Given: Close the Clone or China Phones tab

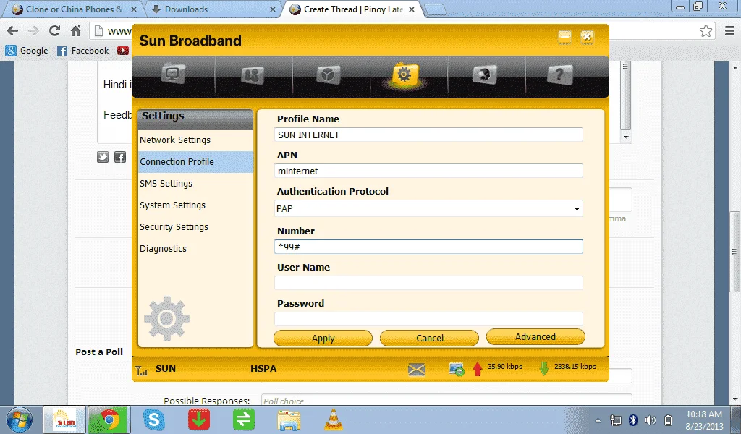Looking at the screenshot, I should (x=134, y=9).
